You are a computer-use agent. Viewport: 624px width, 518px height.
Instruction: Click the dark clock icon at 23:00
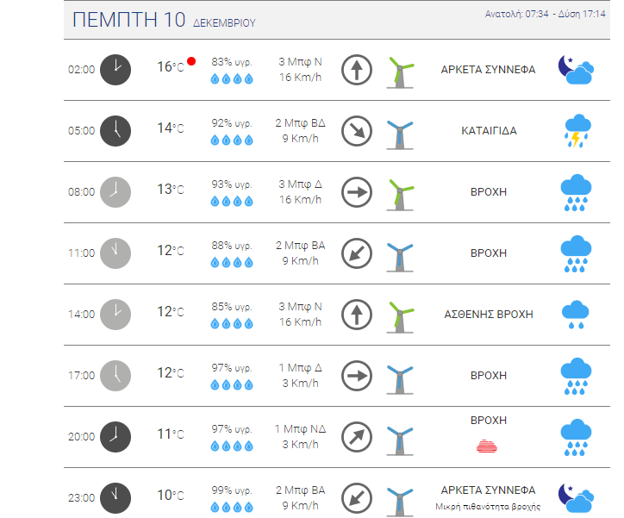click(115, 498)
